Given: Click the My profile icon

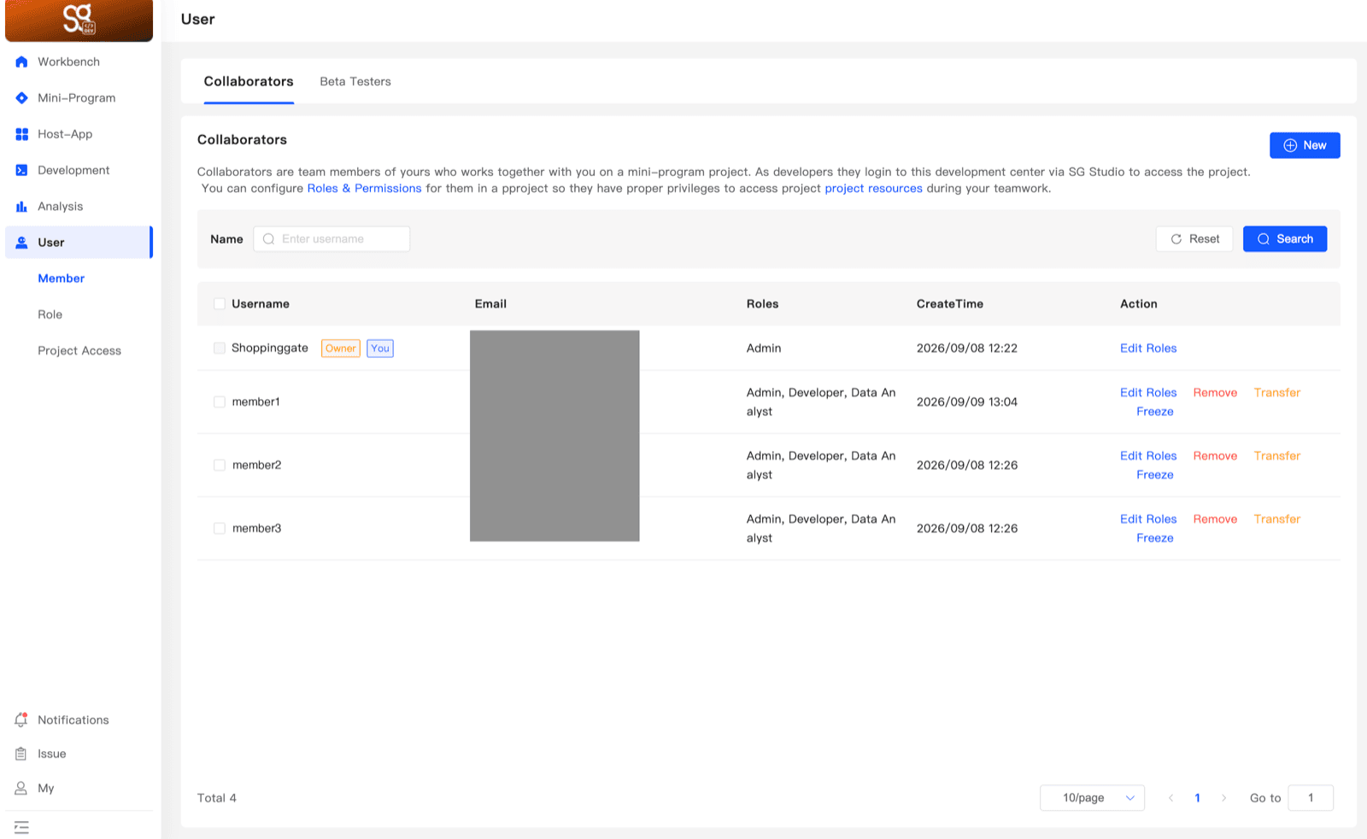Looking at the screenshot, I should click(x=21, y=788).
